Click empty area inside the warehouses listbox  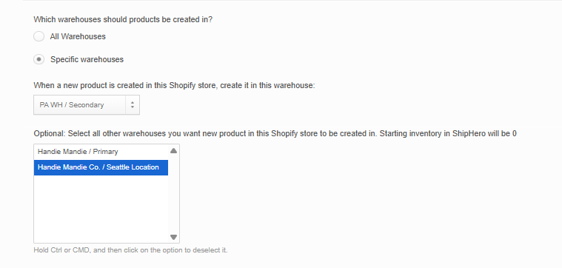pos(101,209)
